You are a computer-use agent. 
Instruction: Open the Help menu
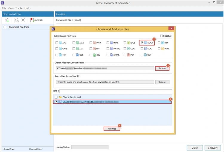click(27, 8)
